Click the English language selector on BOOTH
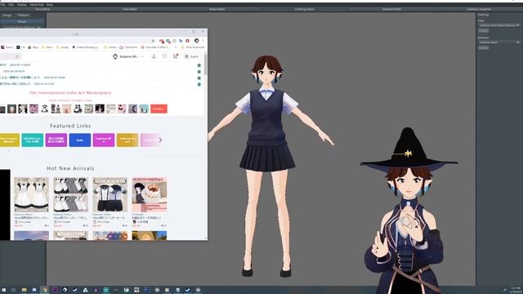The width and height of the screenshot is (523, 294). click(x=191, y=56)
